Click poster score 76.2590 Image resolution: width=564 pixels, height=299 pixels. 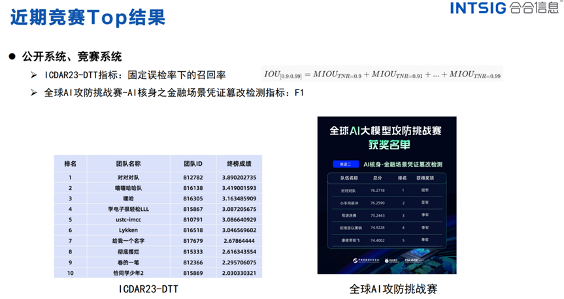click(377, 202)
